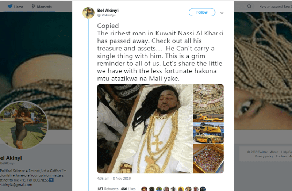The width and height of the screenshot is (292, 191).
Task: Open the large profile picture on left
Action: pyautogui.click(x=24, y=125)
